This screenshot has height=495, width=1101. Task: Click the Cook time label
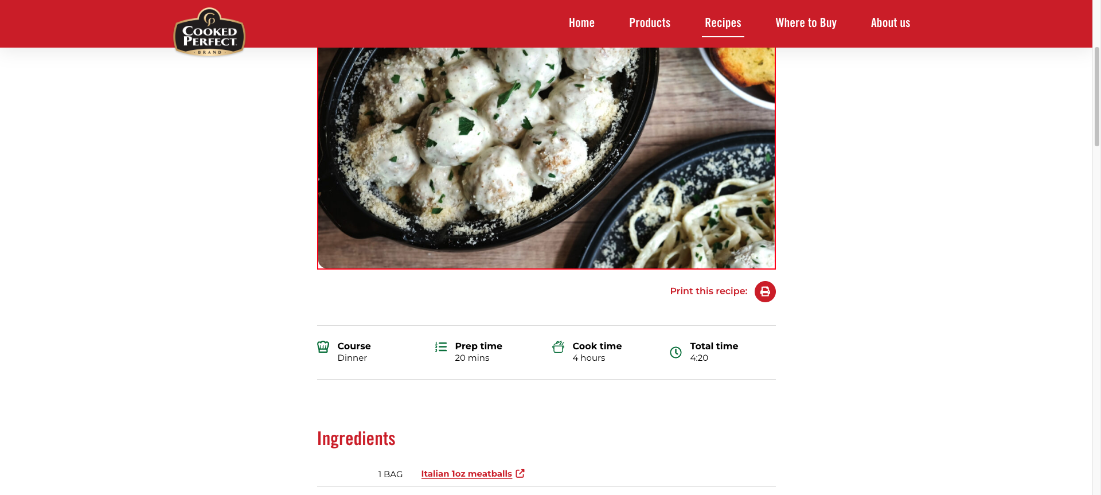tap(597, 346)
